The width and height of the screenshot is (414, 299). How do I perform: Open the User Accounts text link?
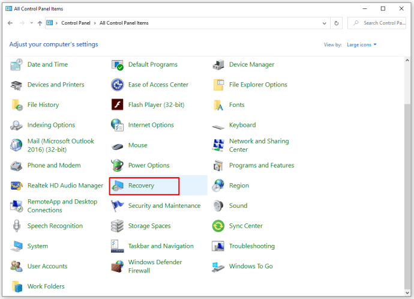(47, 266)
